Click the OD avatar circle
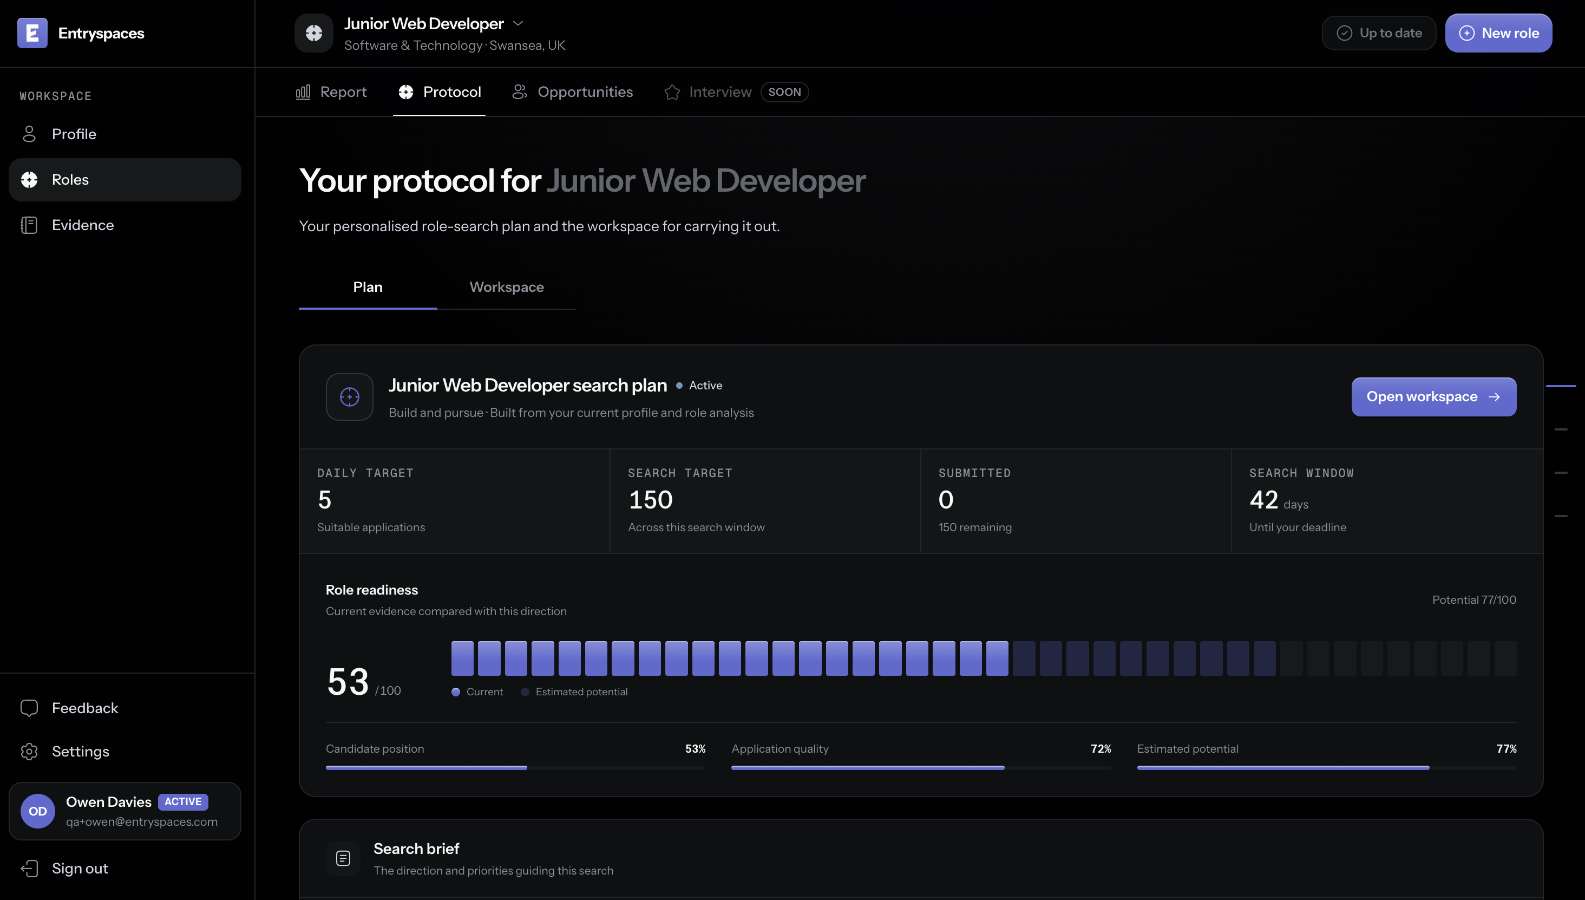The width and height of the screenshot is (1585, 900). [x=38, y=811]
